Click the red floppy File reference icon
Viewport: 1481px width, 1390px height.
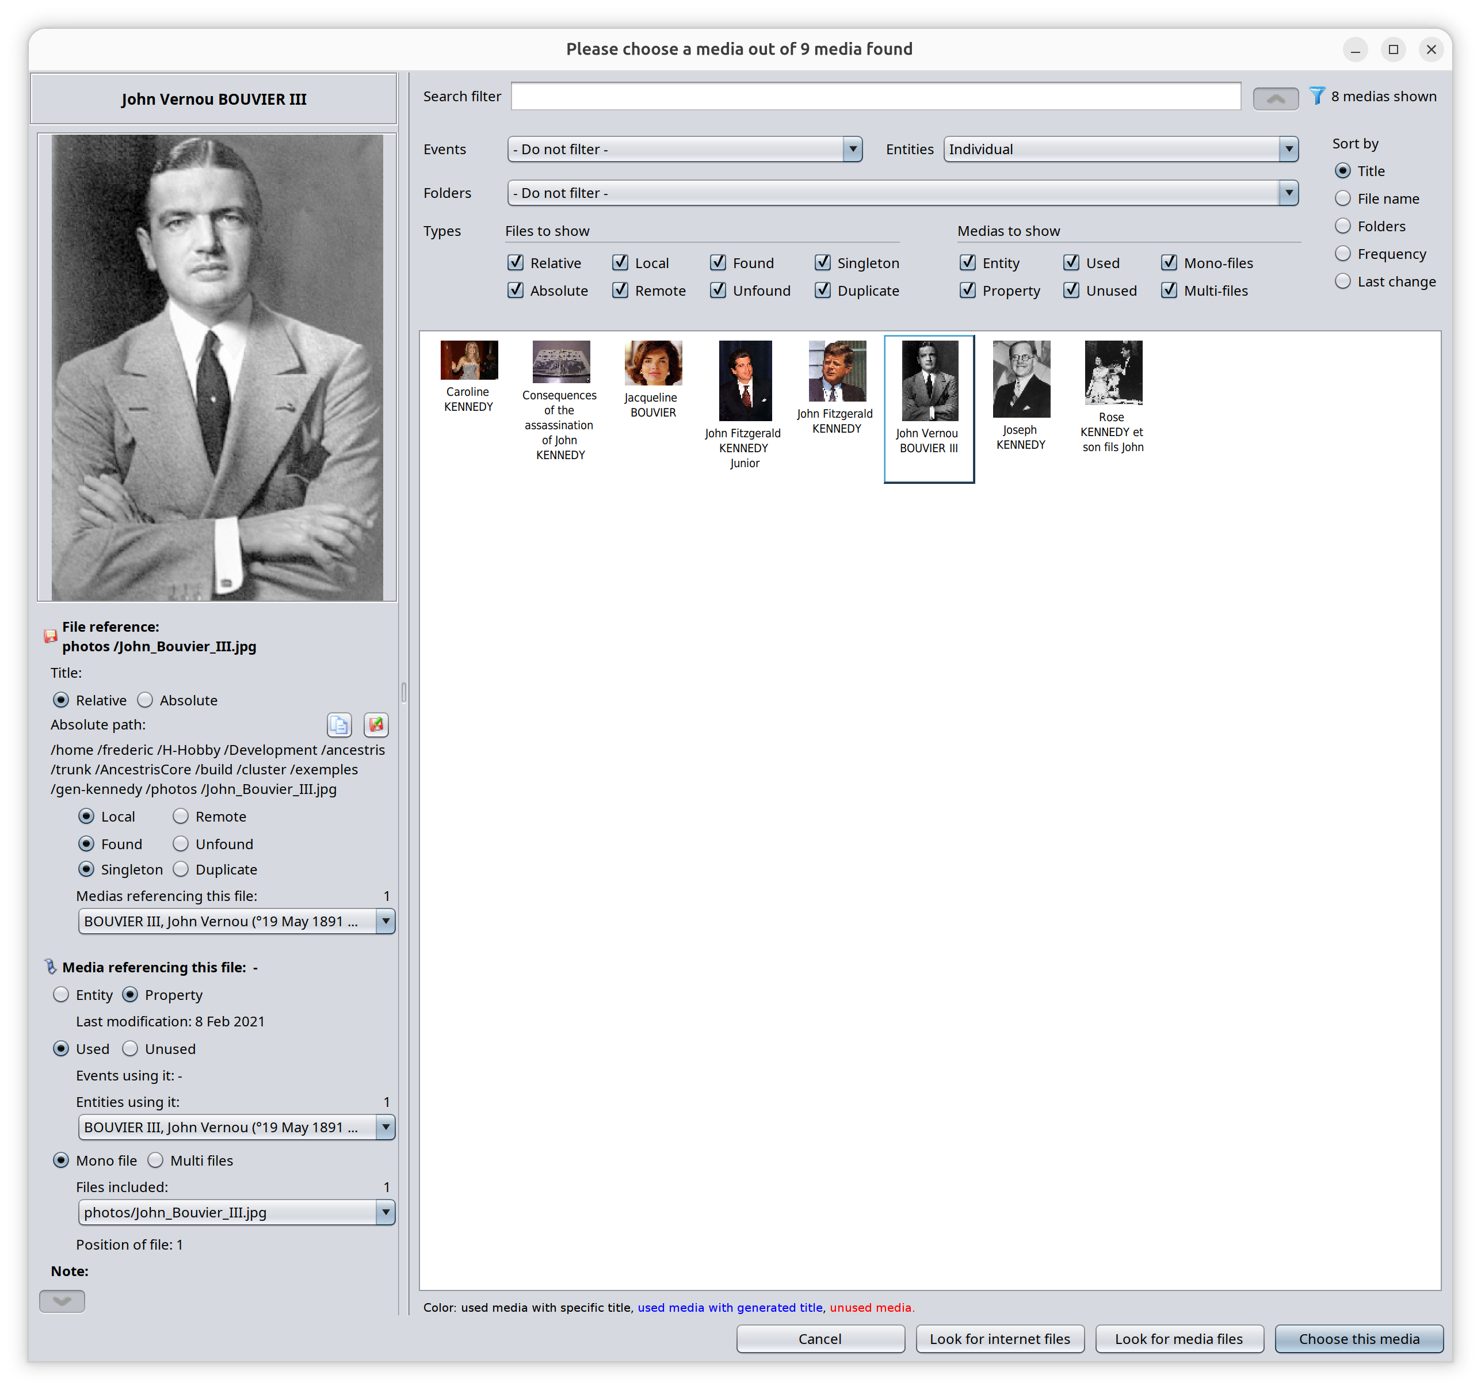click(x=50, y=636)
